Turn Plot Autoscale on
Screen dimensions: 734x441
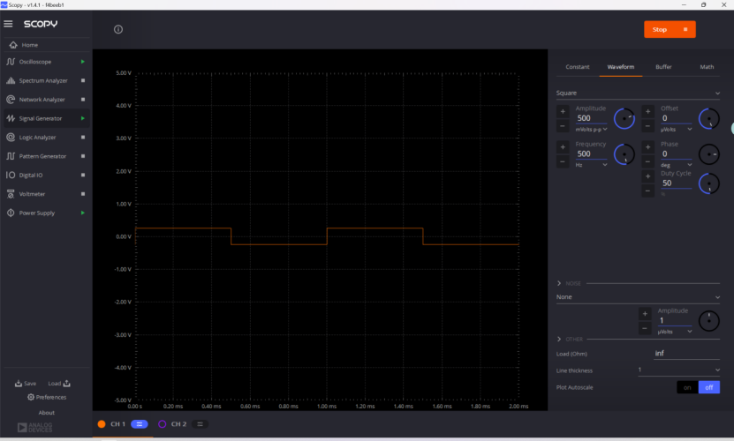[687, 387]
